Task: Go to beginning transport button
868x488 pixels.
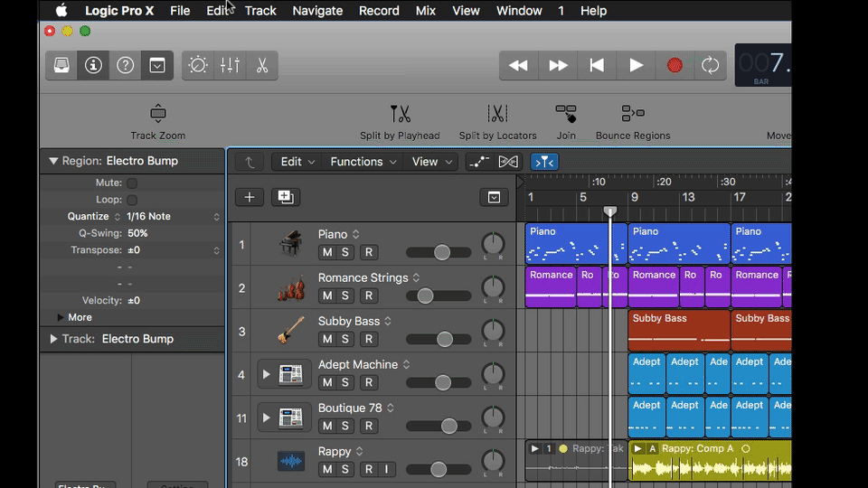Action: pyautogui.click(x=597, y=65)
